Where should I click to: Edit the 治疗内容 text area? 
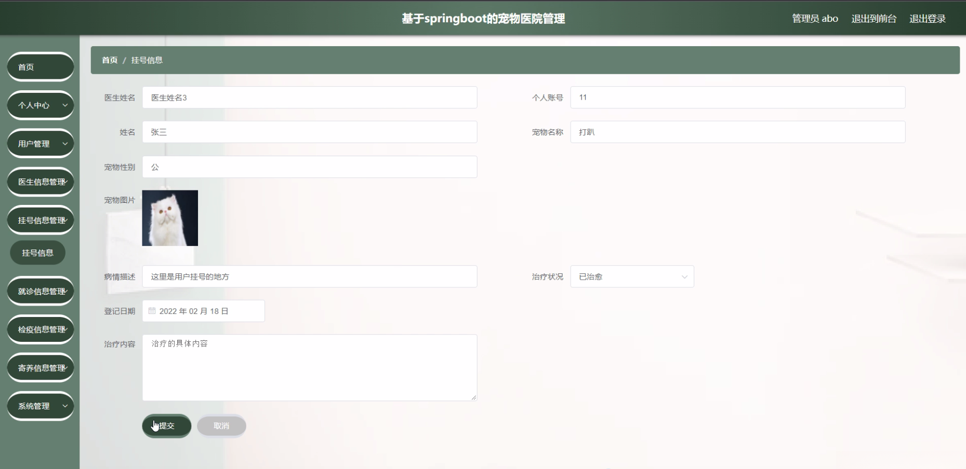coord(310,368)
